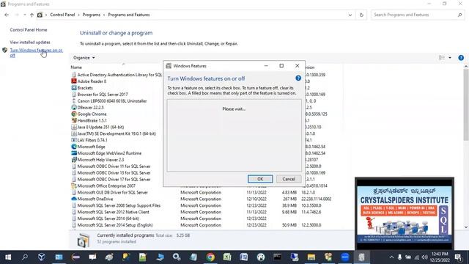Select Active Directory Authentication Library entry

coord(119,75)
